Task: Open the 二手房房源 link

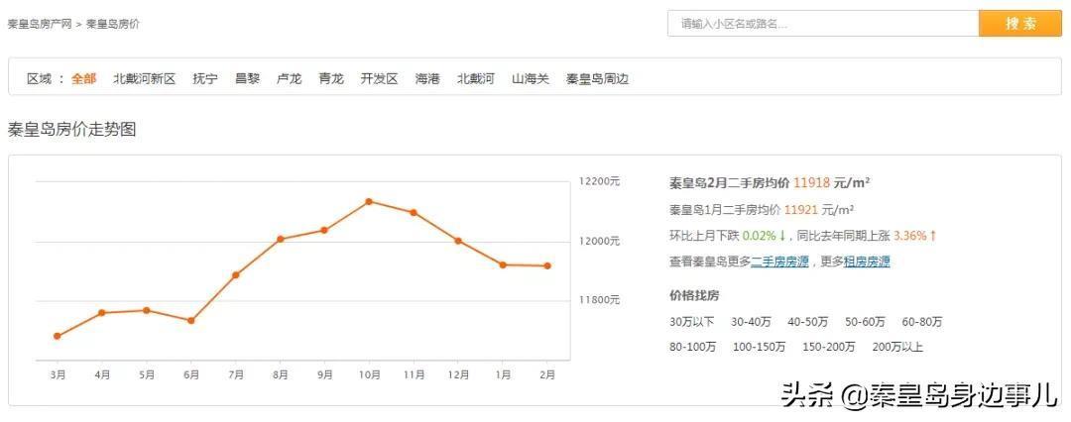Action: click(x=779, y=262)
